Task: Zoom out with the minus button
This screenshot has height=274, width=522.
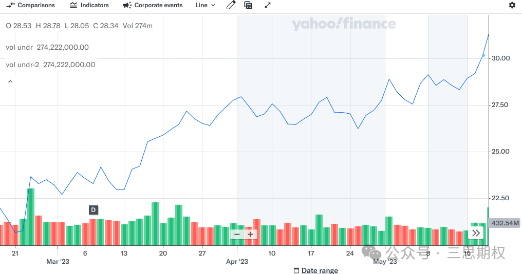Action: [x=237, y=235]
